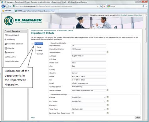The height and width of the screenshot is (122, 149).
Task: Click help icon beside Internal name
Action: pyautogui.click(x=108, y=52)
